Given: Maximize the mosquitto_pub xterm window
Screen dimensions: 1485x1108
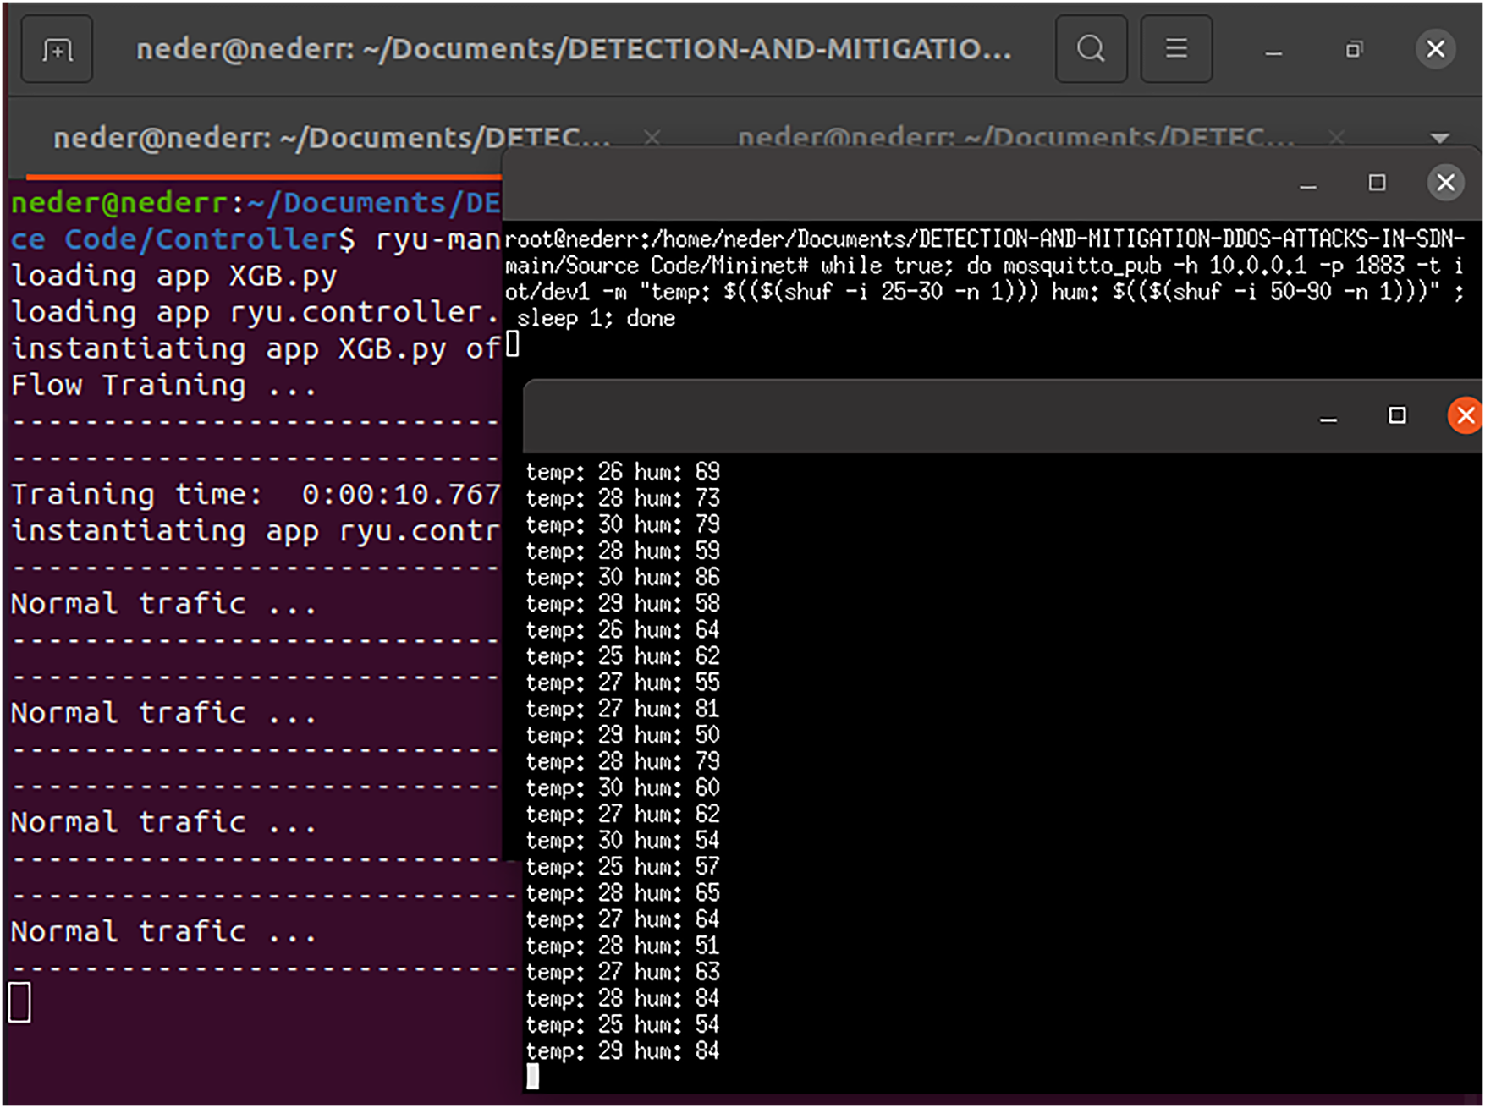Looking at the screenshot, I should (x=1377, y=183).
